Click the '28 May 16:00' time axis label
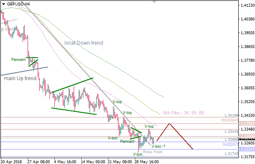 coord(147,162)
